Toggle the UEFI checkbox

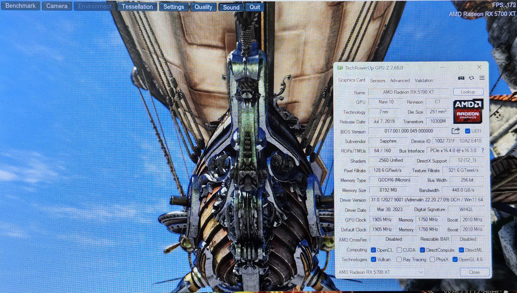click(x=468, y=131)
